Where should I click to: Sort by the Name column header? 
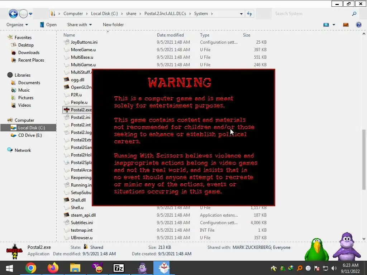[x=69, y=35]
